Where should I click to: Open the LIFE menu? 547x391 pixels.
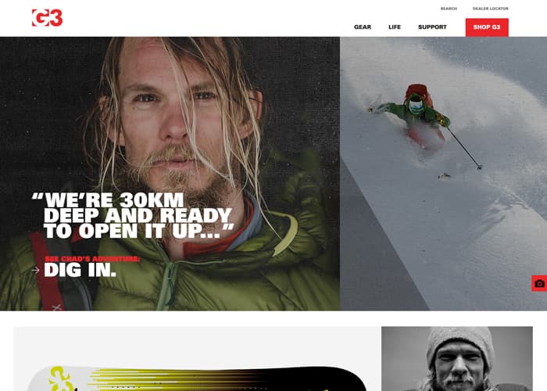tap(395, 27)
